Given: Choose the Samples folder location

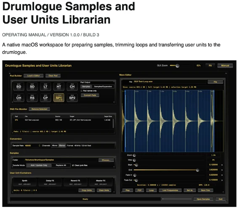Looking at the screenshot, I should pyautogui.click(x=106, y=160).
